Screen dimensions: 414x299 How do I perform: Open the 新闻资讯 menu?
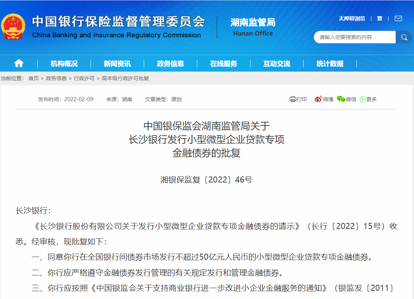117,64
